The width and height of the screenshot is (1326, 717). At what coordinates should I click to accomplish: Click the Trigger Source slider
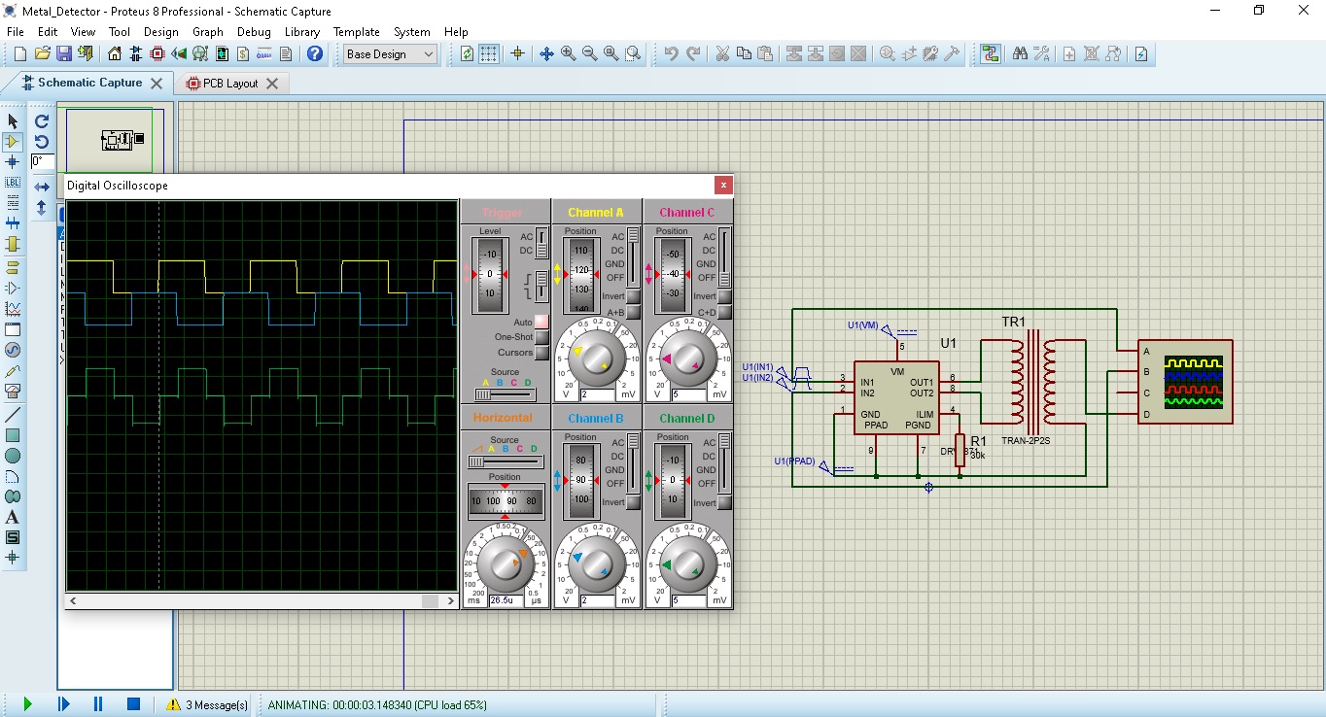[x=504, y=394]
